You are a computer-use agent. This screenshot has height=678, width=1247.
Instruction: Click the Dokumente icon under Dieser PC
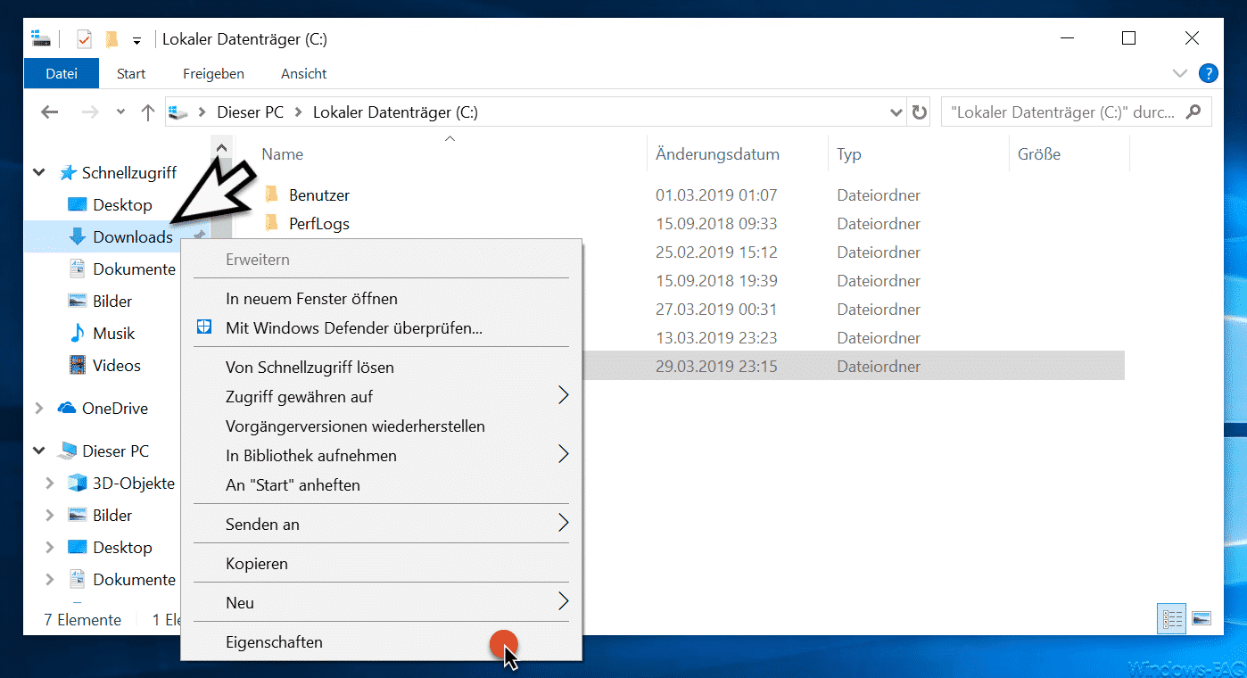tap(78, 579)
